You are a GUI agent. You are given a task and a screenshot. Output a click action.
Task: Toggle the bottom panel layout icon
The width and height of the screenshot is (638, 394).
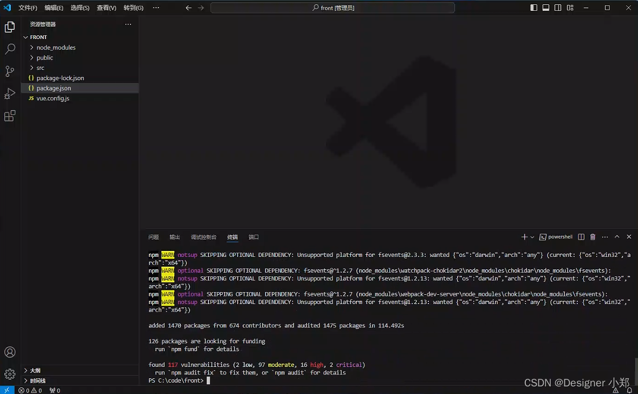point(545,8)
